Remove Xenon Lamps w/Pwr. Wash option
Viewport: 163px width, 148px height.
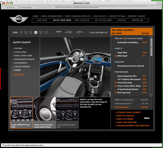pyautogui.click(x=116, y=86)
